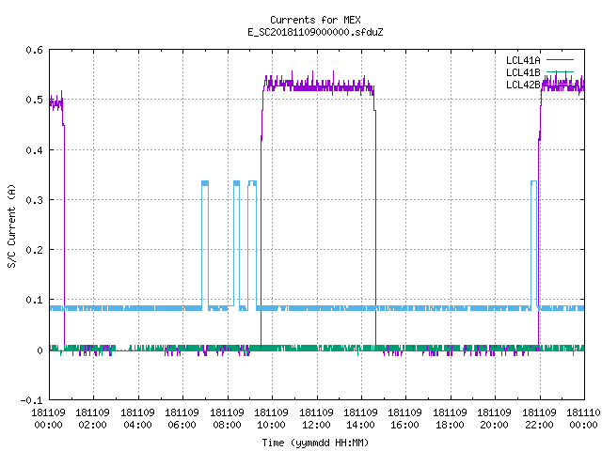Image resolution: width=602 pixels, height=451 pixels.
Task: Click x-axis tick label 181109 16:00
Action: 405,419
